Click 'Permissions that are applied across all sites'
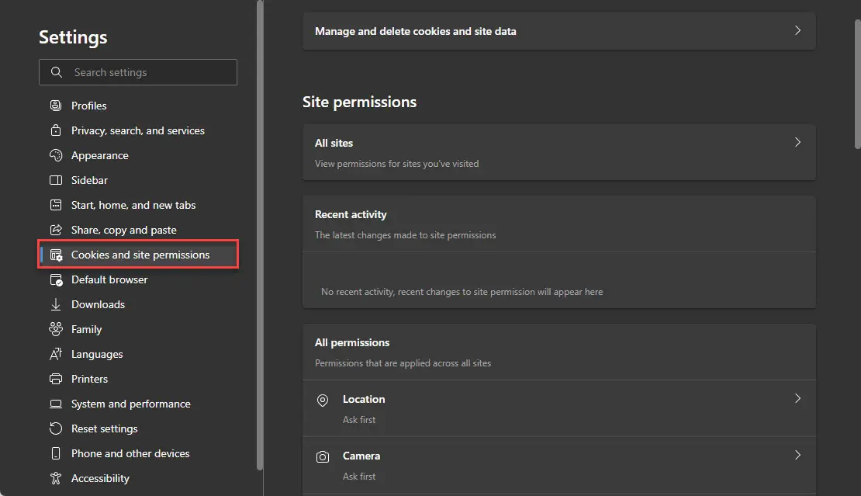This screenshot has height=496, width=861. 403,363
